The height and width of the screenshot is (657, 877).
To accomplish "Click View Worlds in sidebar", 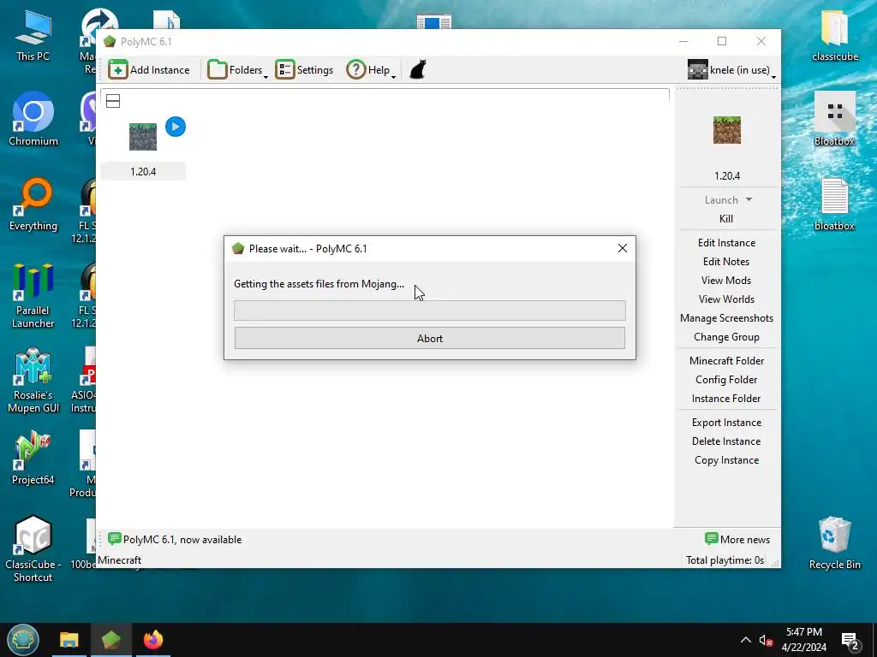I will (726, 299).
